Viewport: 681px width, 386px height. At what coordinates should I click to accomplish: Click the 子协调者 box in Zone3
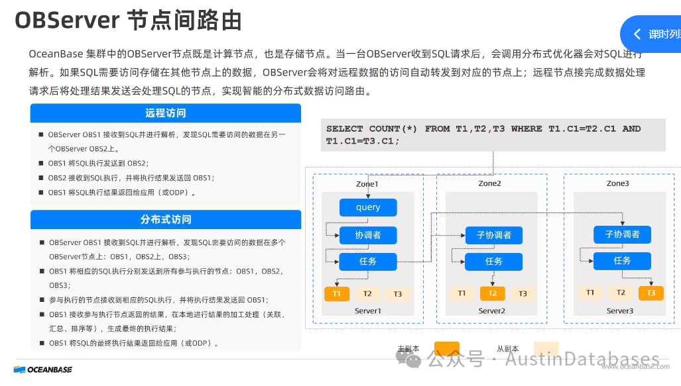[623, 234]
